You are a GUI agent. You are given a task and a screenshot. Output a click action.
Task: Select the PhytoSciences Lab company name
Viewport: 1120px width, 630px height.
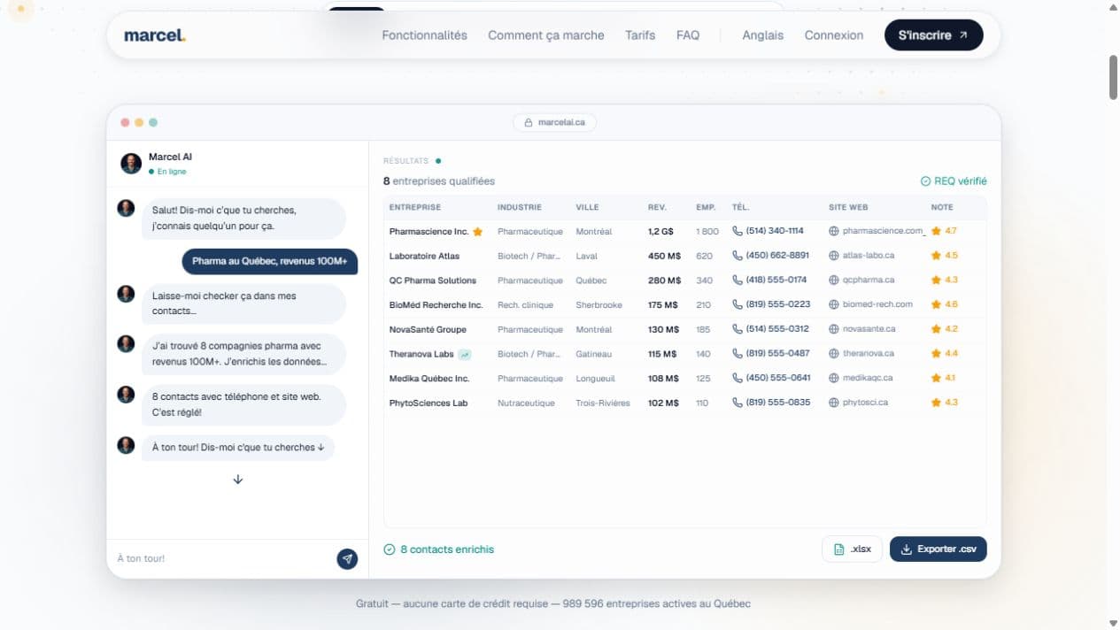coord(429,403)
